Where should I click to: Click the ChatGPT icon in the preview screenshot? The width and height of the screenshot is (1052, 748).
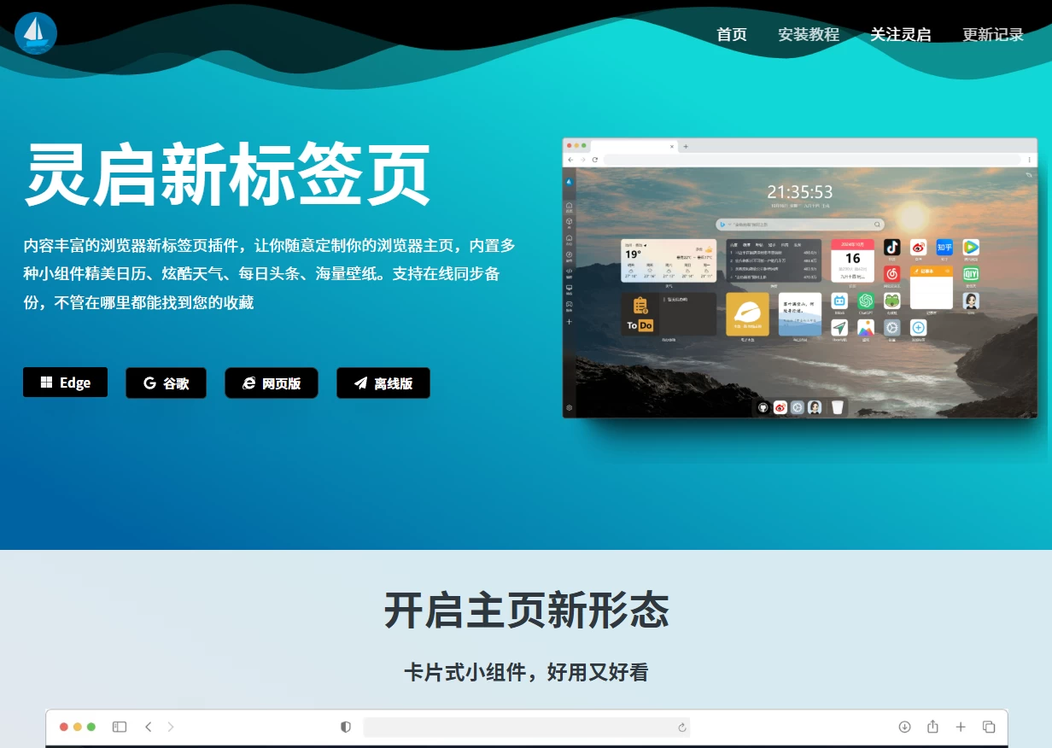[x=866, y=301]
